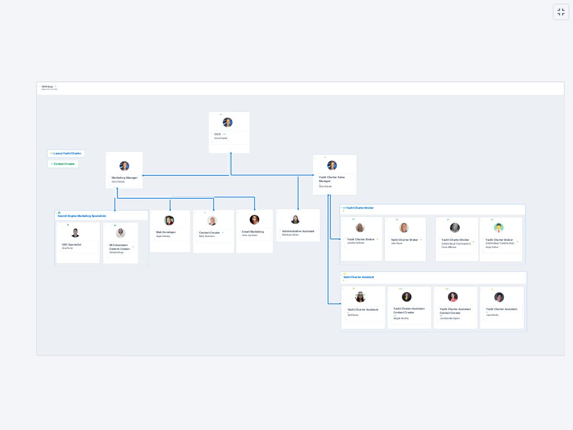
Task: Click Sonja Pacher's cartoon avatar icon
Action: 499,227
